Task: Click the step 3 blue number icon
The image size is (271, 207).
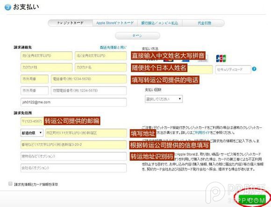Action: [x=7, y=7]
